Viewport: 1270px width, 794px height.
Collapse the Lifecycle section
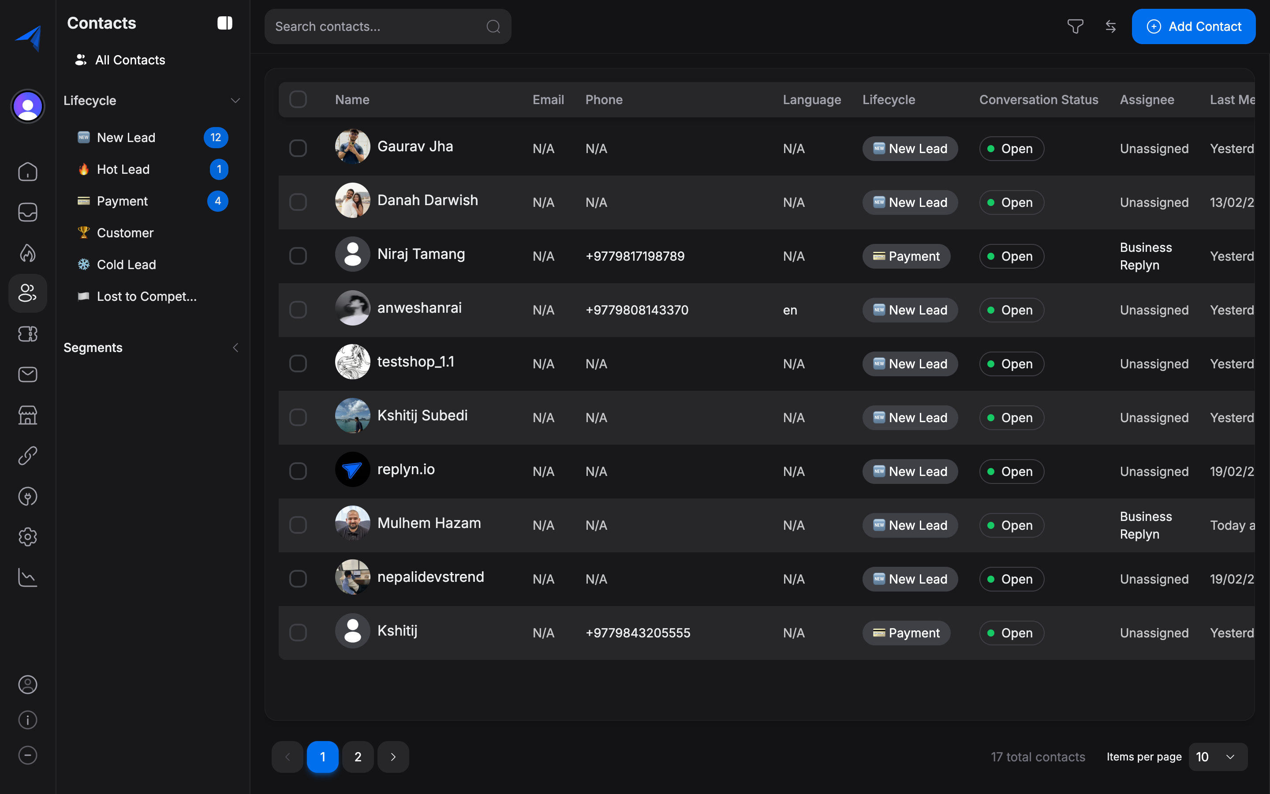pyautogui.click(x=235, y=100)
